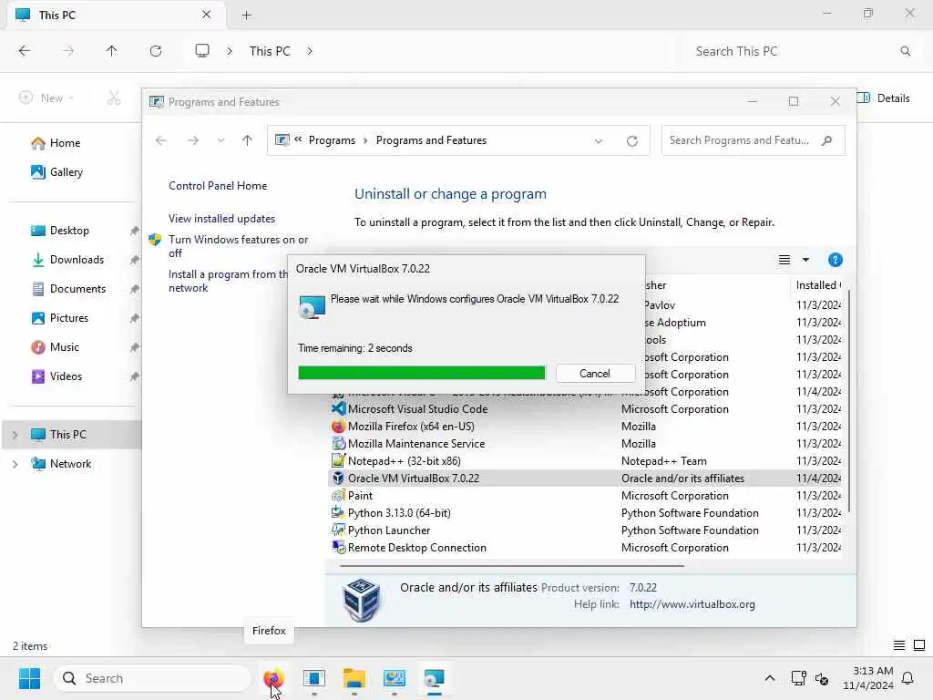The width and height of the screenshot is (933, 700).
Task: Open a new File Explorer tab
Action: tap(246, 15)
